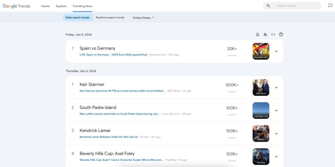Select Daily search trends
The width and height of the screenshot is (335, 167).
pyautogui.click(x=78, y=18)
